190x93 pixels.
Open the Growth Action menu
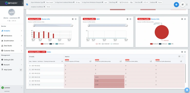point(12,41)
